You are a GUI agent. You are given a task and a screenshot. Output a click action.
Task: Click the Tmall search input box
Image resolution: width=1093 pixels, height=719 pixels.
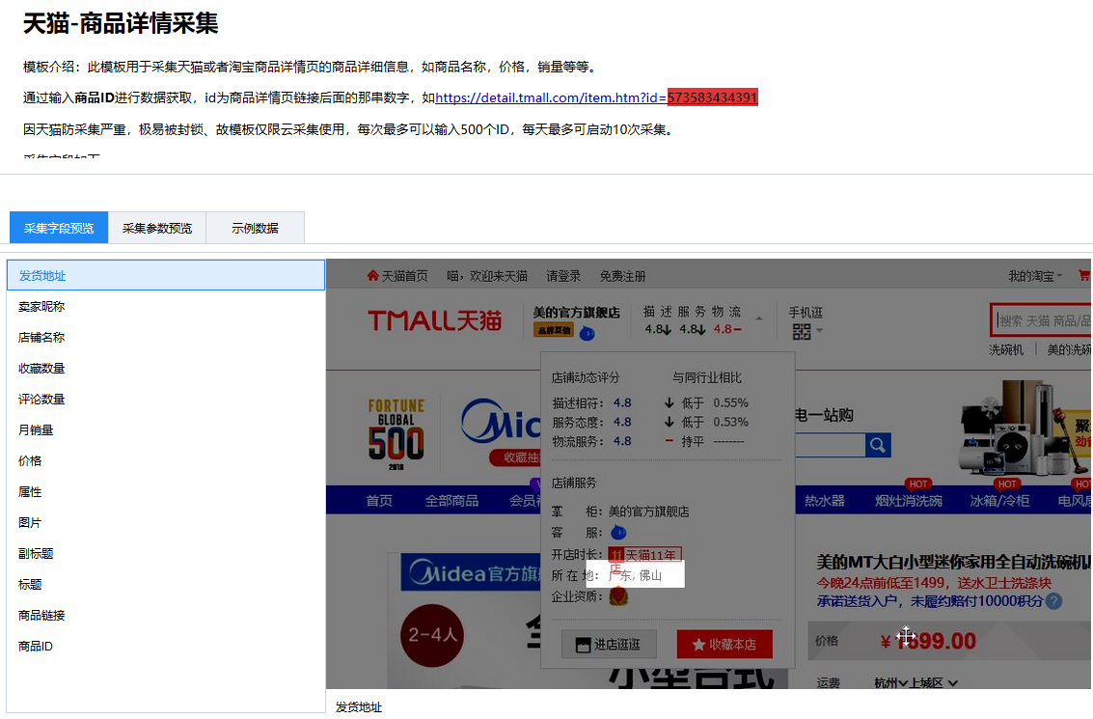(1042, 320)
